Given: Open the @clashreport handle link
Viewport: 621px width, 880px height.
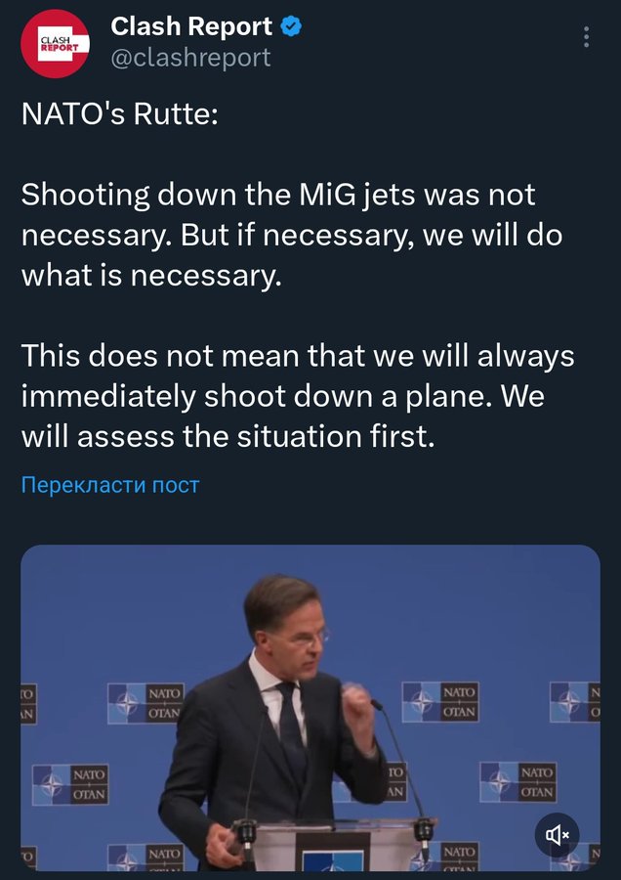Looking at the screenshot, I should coord(190,58).
